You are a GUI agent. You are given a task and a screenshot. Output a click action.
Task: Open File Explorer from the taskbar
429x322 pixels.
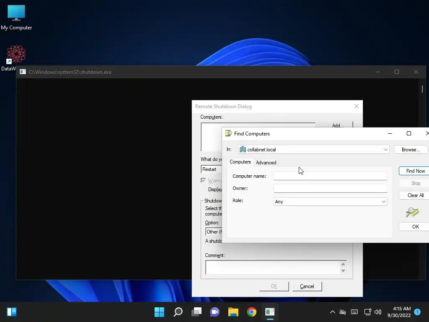233,312
